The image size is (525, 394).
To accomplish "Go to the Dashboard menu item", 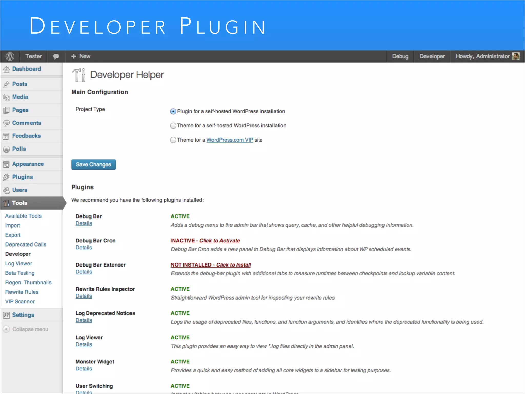I will 26,69.
